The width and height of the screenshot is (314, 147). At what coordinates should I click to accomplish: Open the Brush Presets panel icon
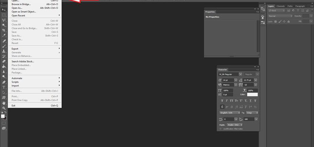click(x=263, y=17)
